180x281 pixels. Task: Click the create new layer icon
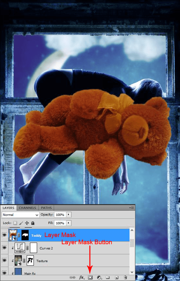click(x=117, y=277)
